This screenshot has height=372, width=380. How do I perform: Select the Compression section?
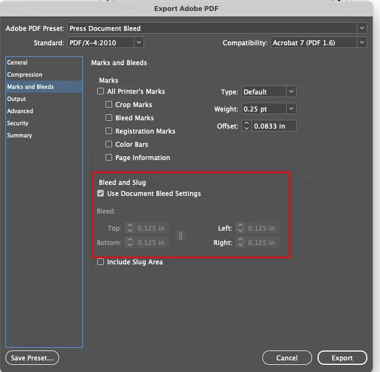pos(44,75)
